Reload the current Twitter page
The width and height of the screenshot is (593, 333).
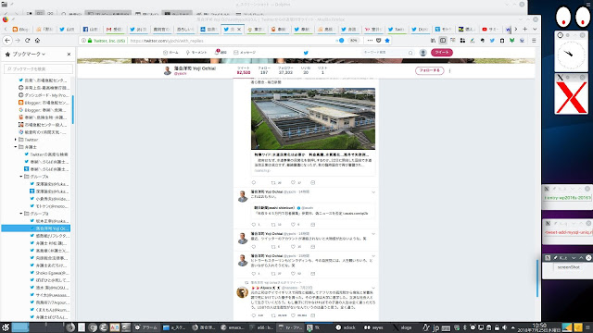(27, 41)
